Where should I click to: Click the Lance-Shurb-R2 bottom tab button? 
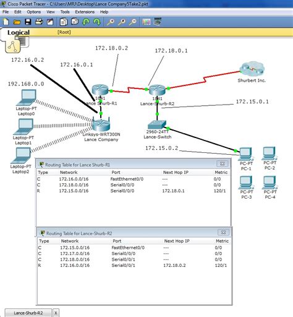coord(28,313)
